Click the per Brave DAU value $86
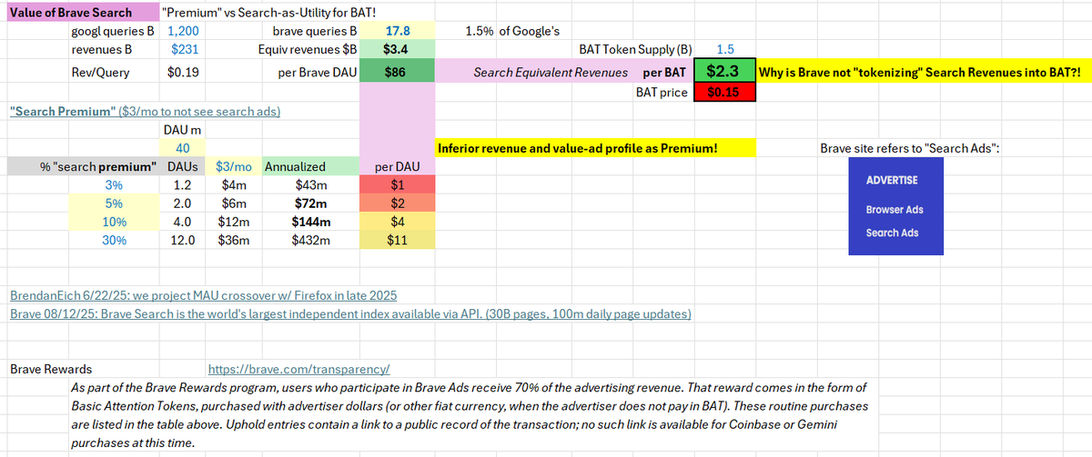The width and height of the screenshot is (1092, 457). [398, 73]
